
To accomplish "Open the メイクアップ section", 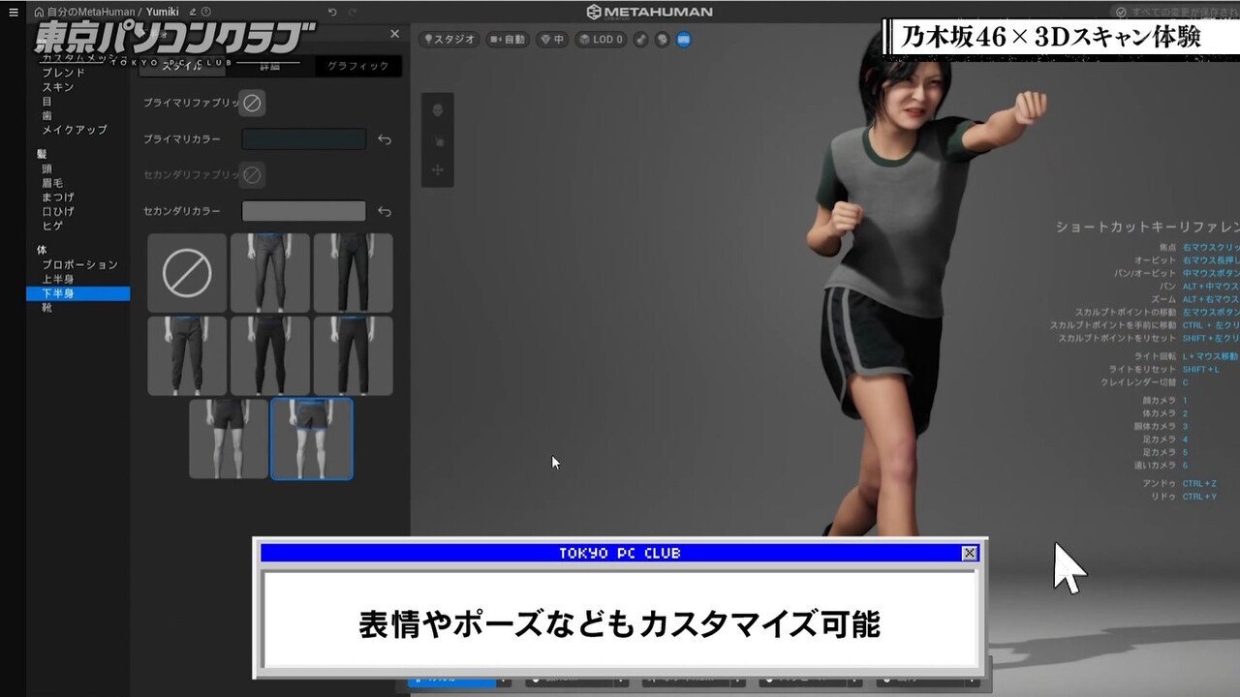I will (75, 130).
